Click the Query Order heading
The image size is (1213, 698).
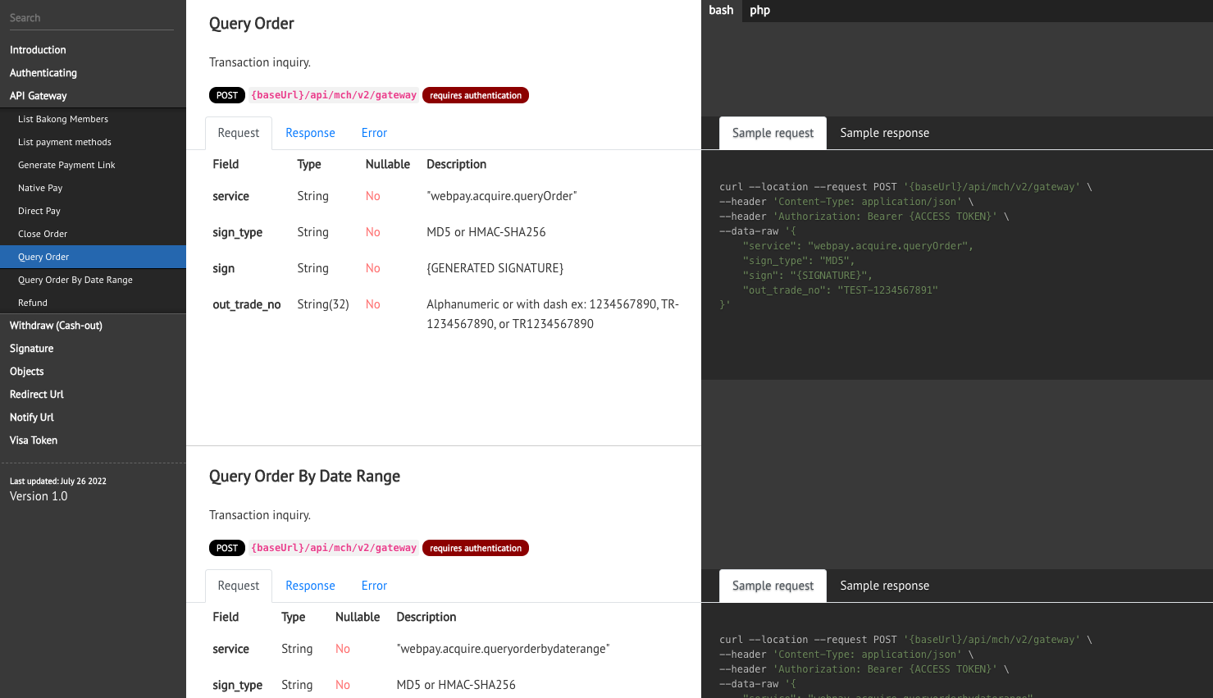click(251, 24)
